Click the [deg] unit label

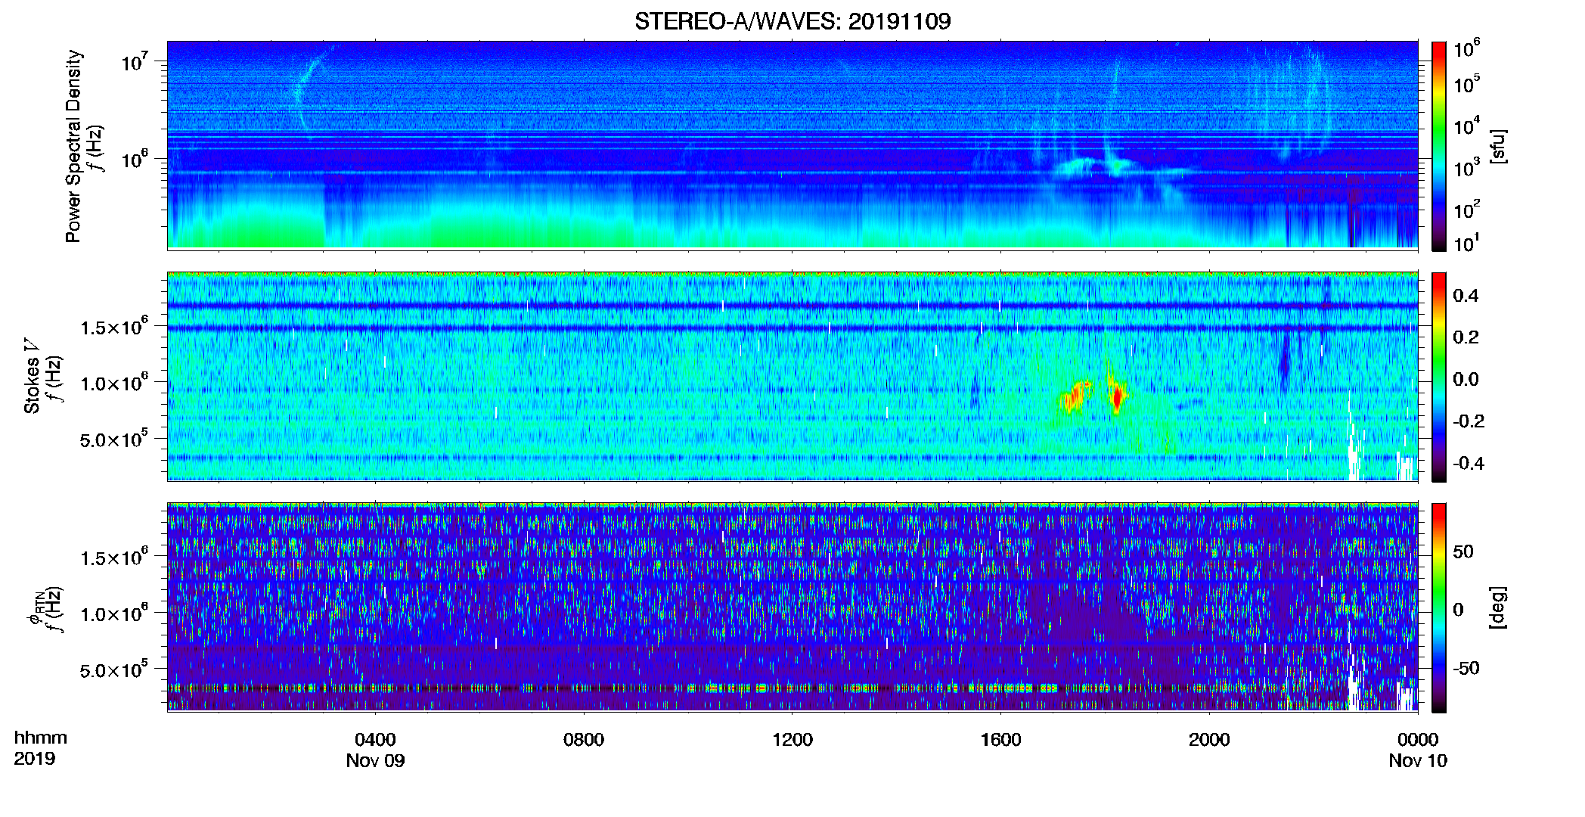tap(1498, 607)
